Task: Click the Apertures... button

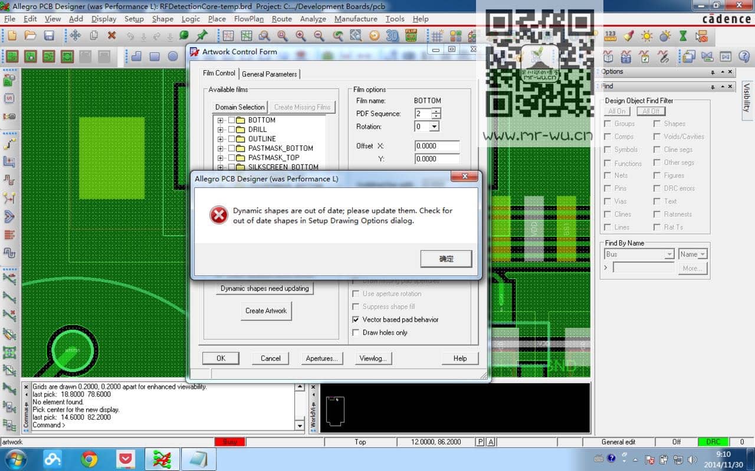Action: pyautogui.click(x=321, y=358)
